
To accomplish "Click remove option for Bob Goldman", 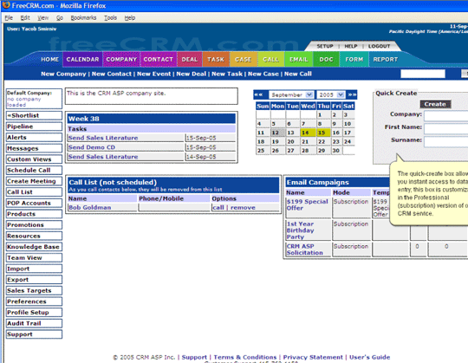I will tap(243, 207).
